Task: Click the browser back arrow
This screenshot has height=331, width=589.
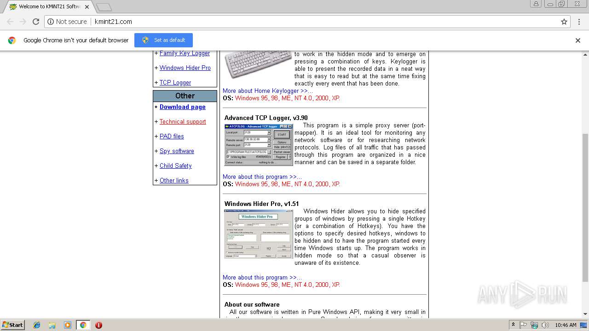Action: tap(10, 22)
